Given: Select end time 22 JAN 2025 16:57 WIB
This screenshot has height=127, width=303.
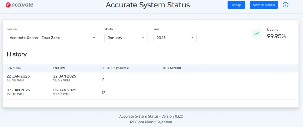Looking at the screenshot, I should (65, 78).
